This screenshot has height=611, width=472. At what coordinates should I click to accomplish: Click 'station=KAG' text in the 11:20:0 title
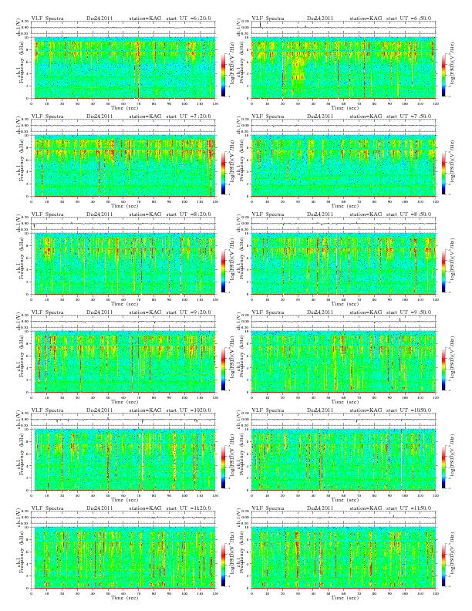[145, 508]
